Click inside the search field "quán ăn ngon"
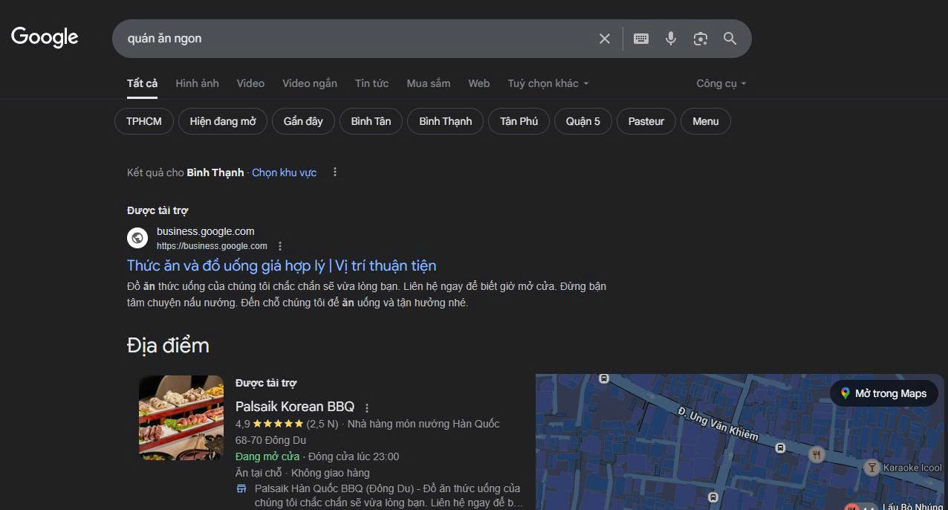 (357, 39)
